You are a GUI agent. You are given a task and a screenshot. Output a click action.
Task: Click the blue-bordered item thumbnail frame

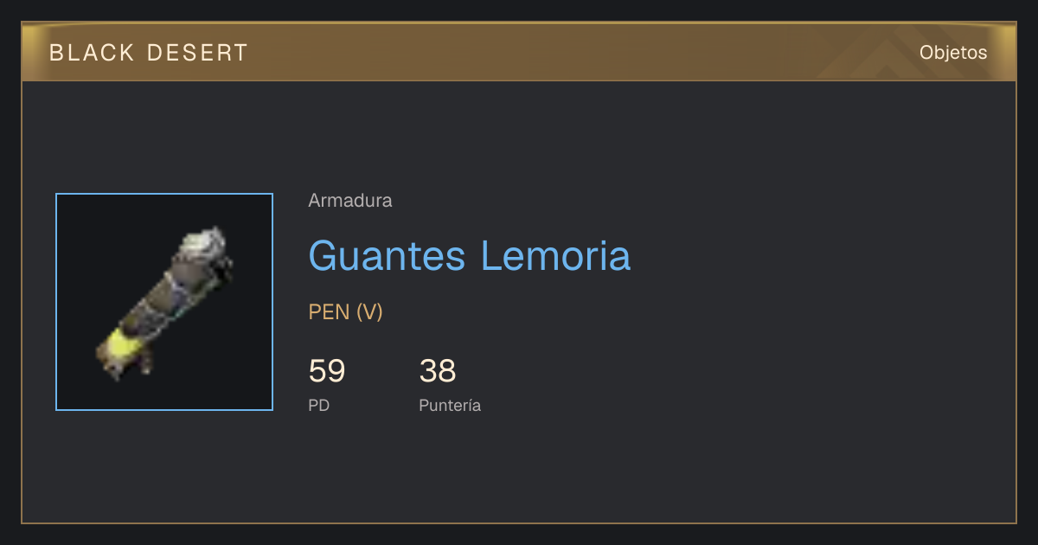(164, 302)
